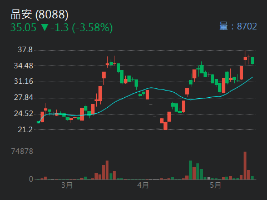
Task: Click the last green candlestick on chart
Action: 253,61
